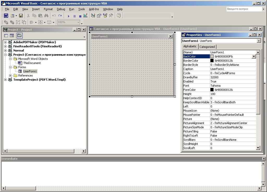Click the Redo arrow icon

[x=60, y=16]
